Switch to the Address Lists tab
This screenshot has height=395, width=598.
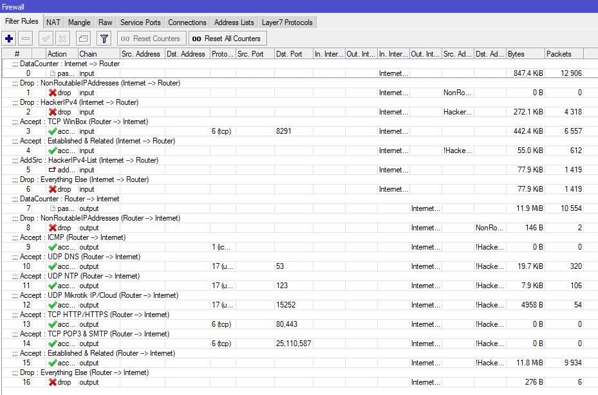pyautogui.click(x=234, y=23)
